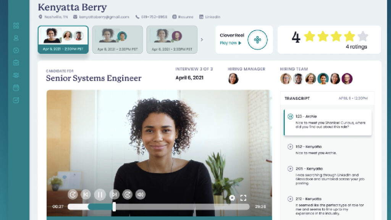The height and width of the screenshot is (220, 391).
Task: Open the person profile icon in sidebar
Action: (16, 38)
